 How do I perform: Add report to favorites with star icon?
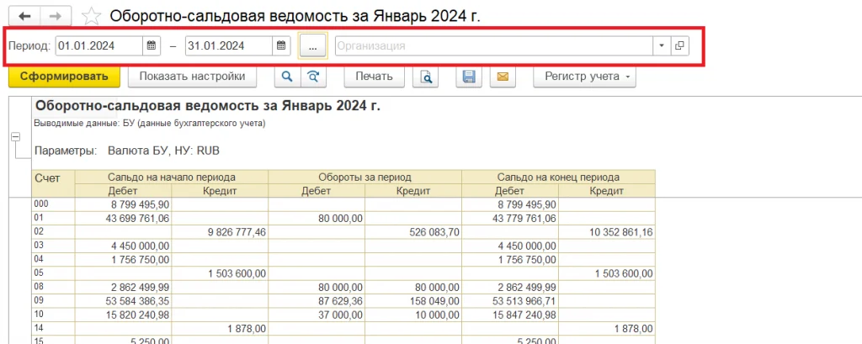(x=94, y=17)
